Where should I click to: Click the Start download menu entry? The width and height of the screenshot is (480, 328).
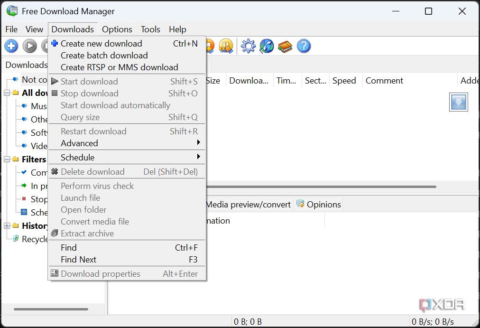[127, 82]
